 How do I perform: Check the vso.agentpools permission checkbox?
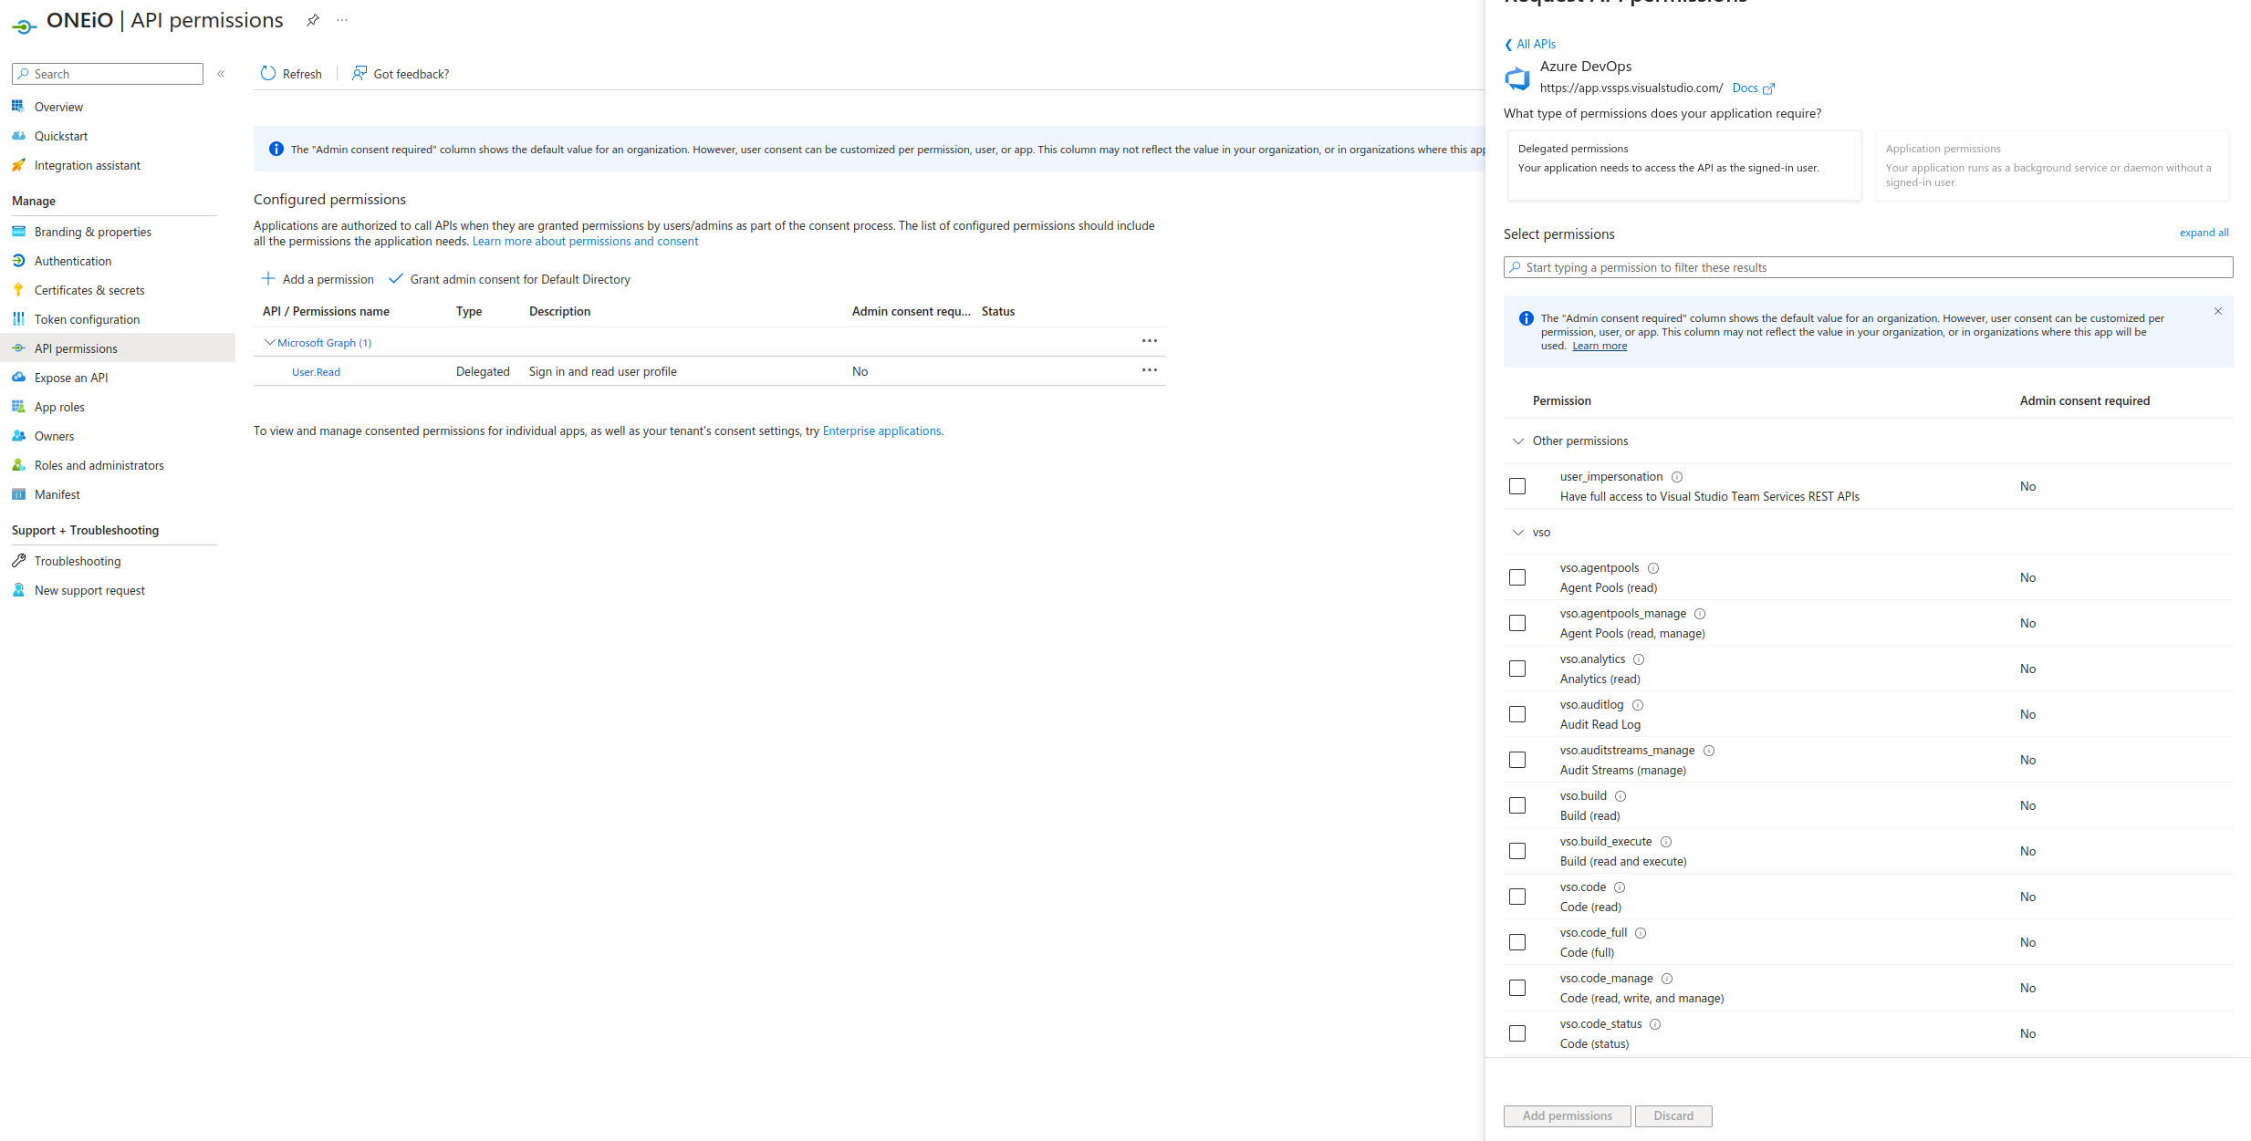(1517, 577)
